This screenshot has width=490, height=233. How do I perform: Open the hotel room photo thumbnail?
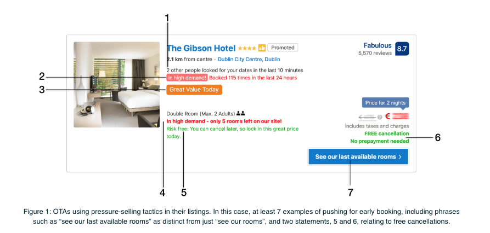[x=116, y=85]
